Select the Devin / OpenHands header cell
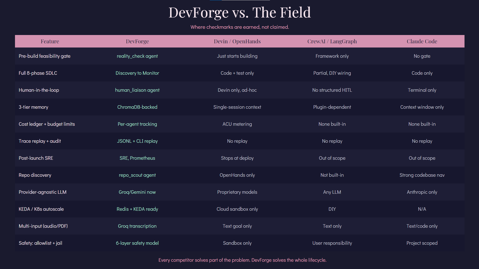The width and height of the screenshot is (479, 269). [x=237, y=41]
